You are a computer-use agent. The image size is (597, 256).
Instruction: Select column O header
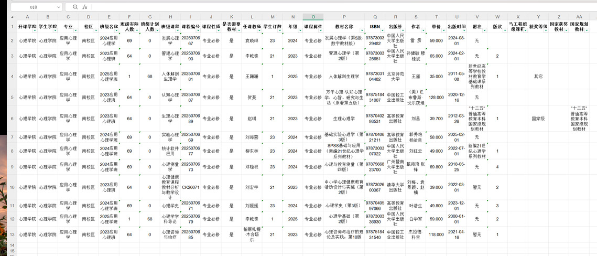pyautogui.click(x=313, y=17)
